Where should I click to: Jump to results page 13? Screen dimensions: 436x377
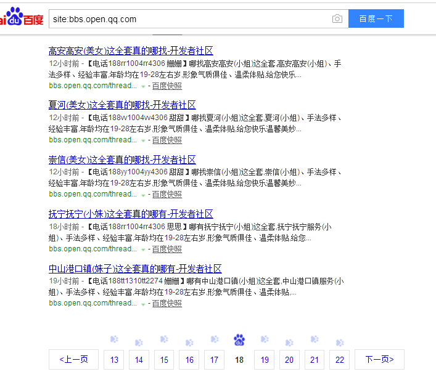(x=114, y=360)
